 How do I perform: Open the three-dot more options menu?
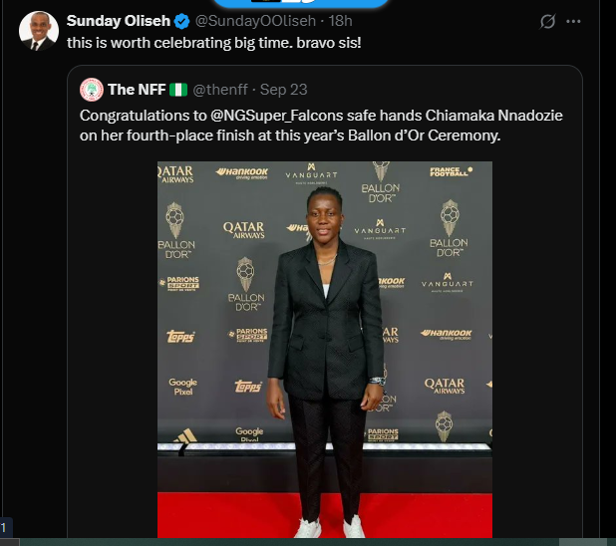point(573,21)
